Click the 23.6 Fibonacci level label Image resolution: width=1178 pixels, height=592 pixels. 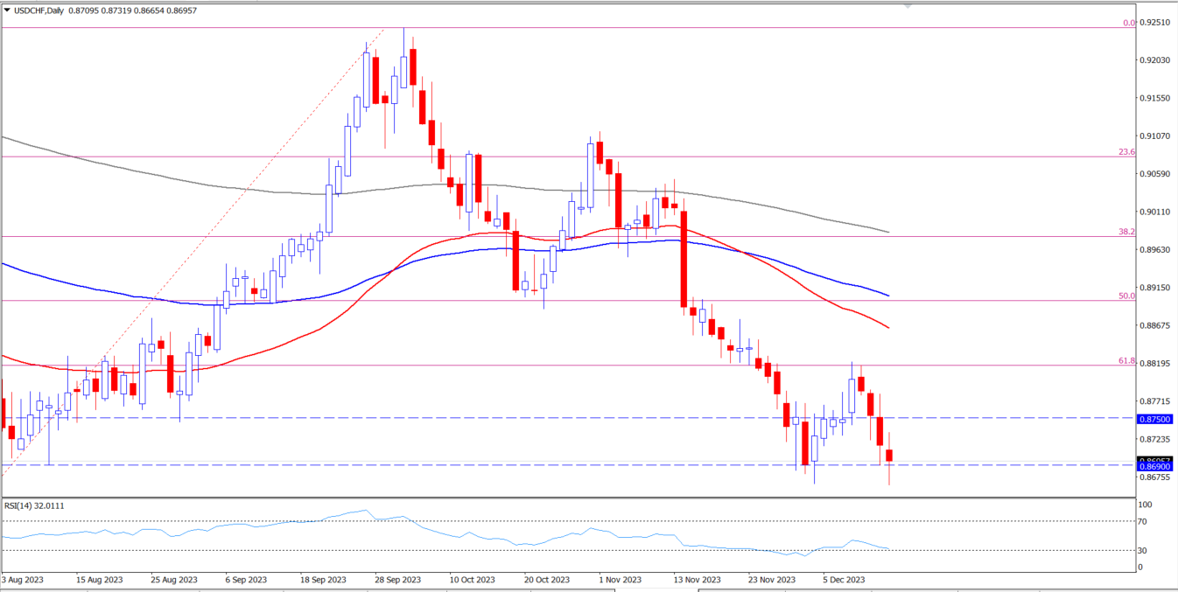tap(1126, 151)
